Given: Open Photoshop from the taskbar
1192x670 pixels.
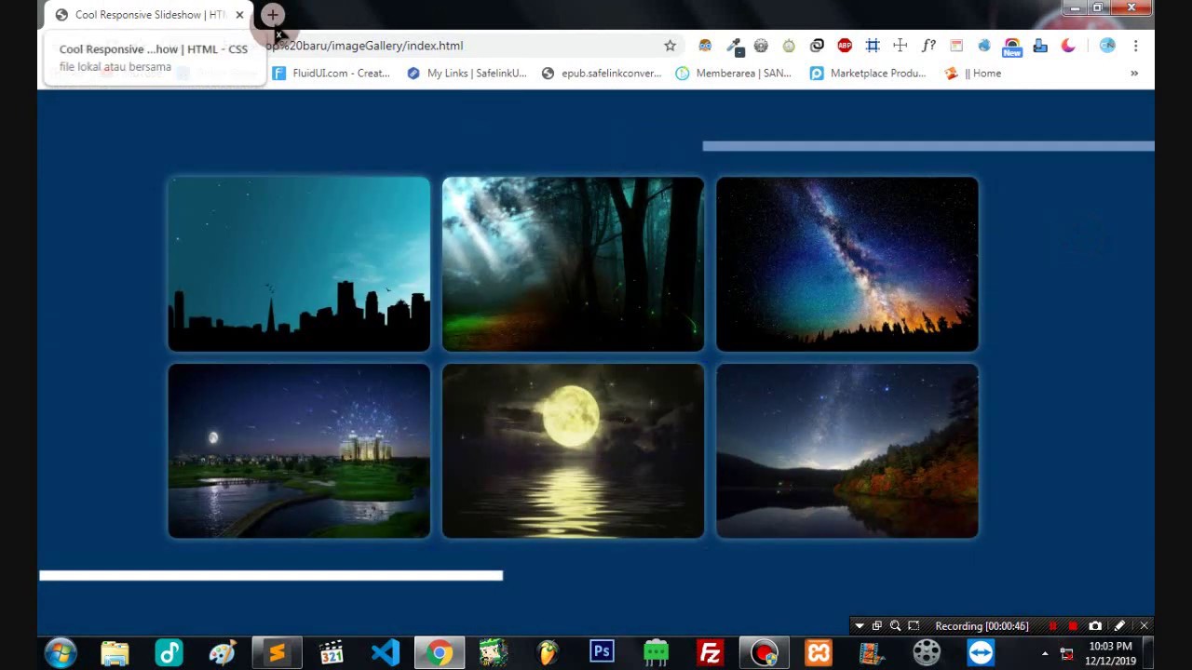Looking at the screenshot, I should pyautogui.click(x=602, y=653).
